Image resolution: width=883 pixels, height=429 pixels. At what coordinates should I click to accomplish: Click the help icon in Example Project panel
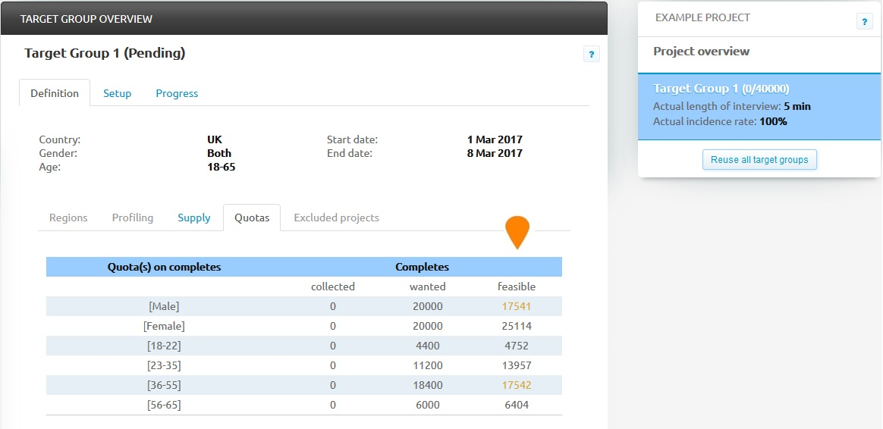tap(864, 22)
